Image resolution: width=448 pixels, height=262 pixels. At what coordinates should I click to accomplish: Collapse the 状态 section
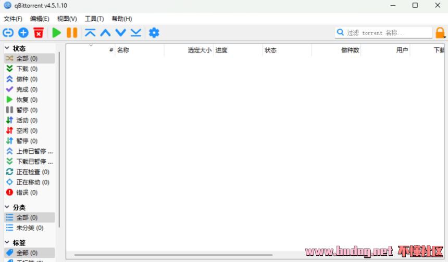[7, 48]
